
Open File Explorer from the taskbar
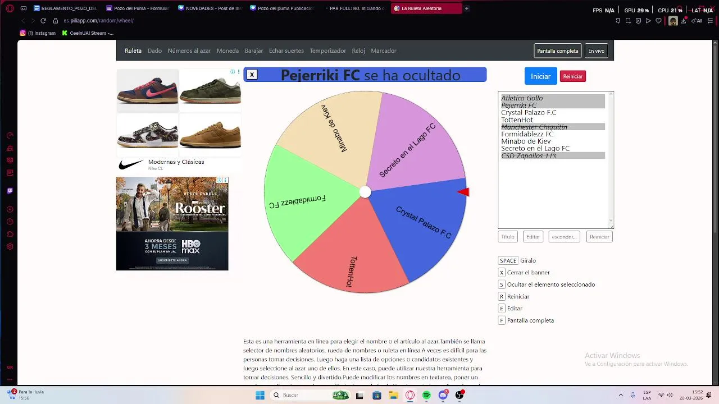pos(393,395)
